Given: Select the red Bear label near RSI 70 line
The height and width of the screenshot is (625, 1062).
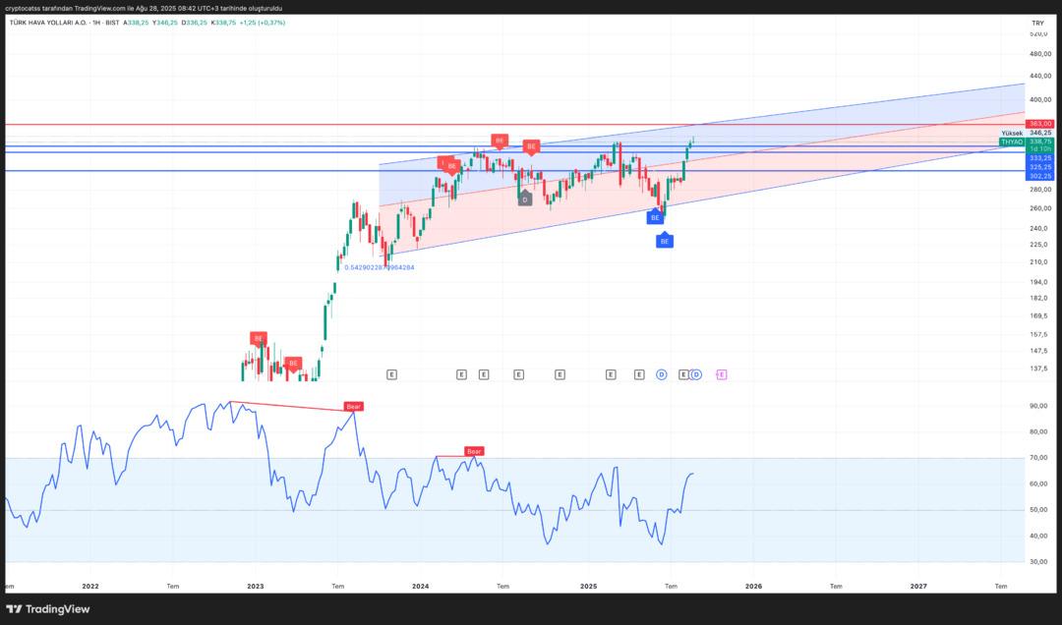Looking at the screenshot, I should click(x=474, y=451).
